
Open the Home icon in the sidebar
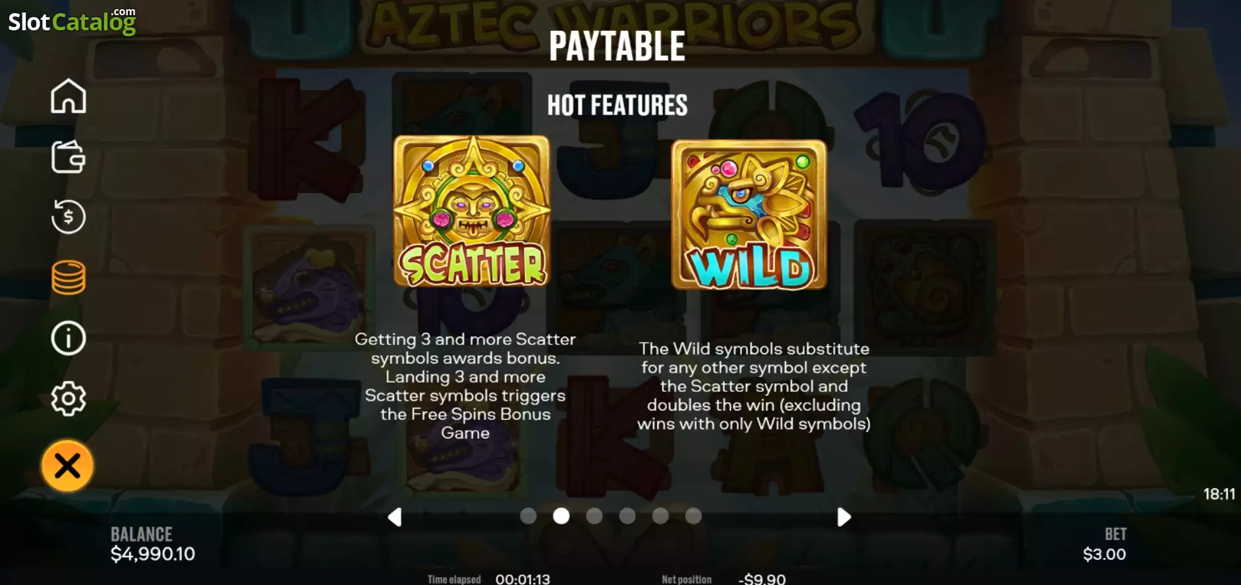[x=69, y=96]
